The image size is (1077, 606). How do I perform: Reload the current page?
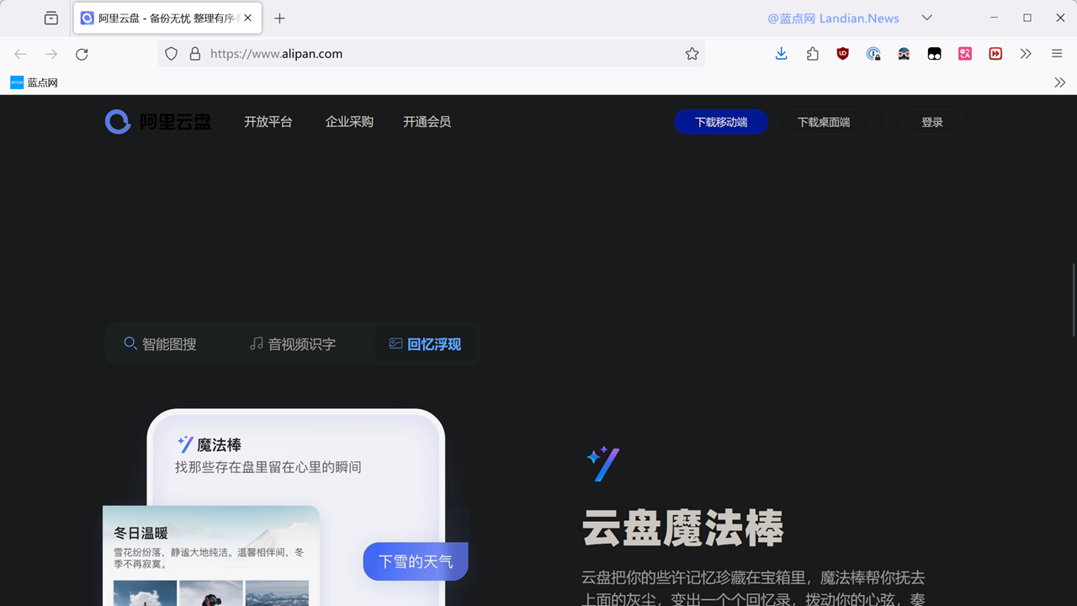82,54
